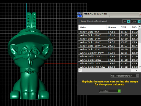
Task: Select the Yellow Gold:18KY R... row
Action: (x=108, y=46)
